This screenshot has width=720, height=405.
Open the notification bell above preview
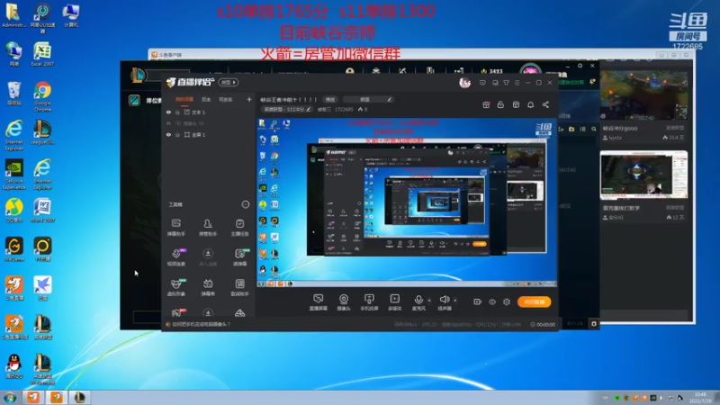[x=530, y=104]
